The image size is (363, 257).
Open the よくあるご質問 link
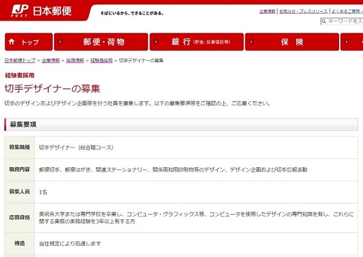point(347,11)
